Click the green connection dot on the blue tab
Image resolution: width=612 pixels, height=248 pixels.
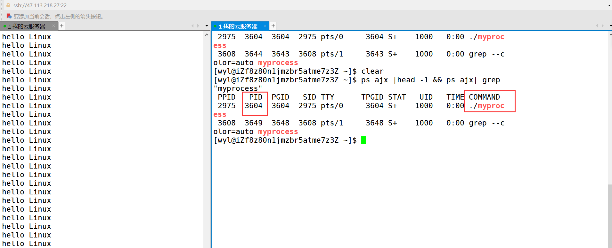216,26
